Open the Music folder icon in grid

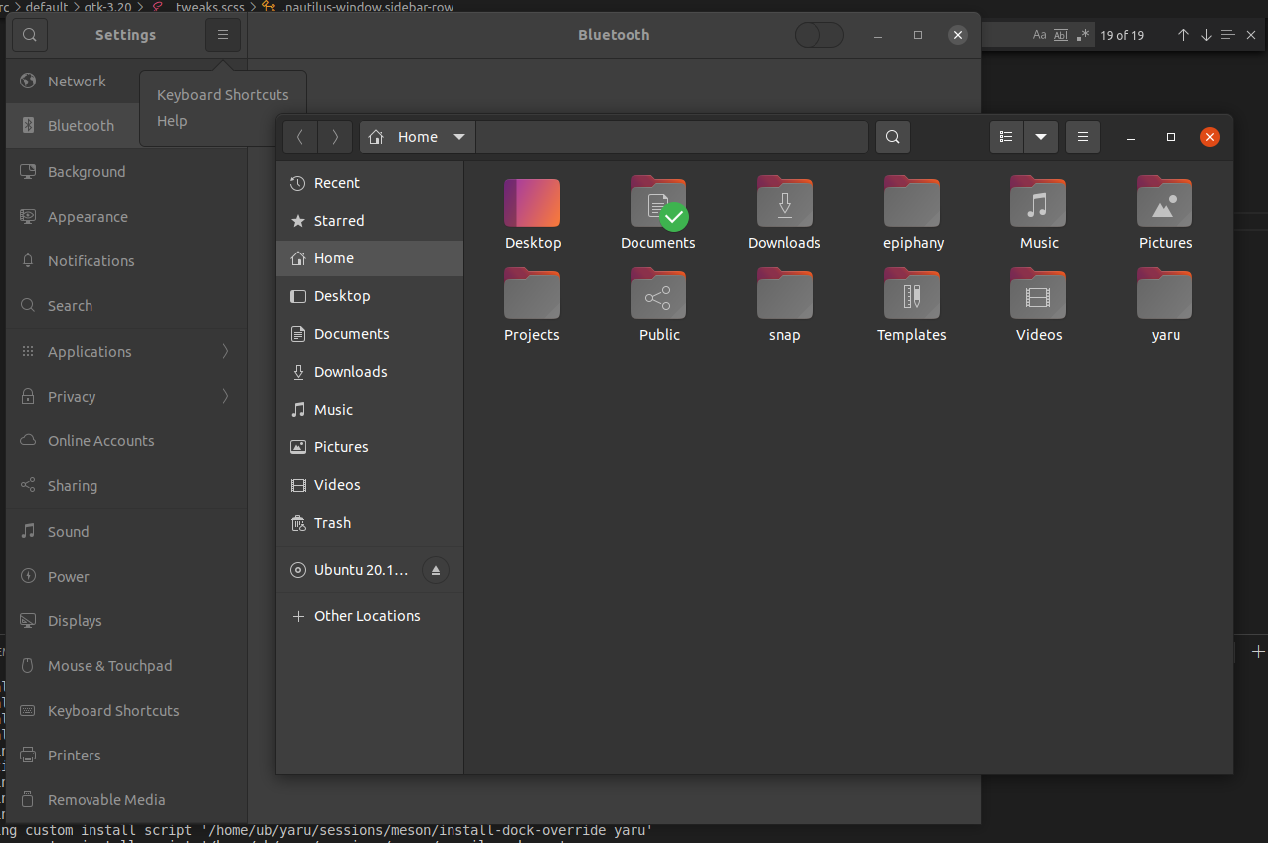pyautogui.click(x=1038, y=202)
